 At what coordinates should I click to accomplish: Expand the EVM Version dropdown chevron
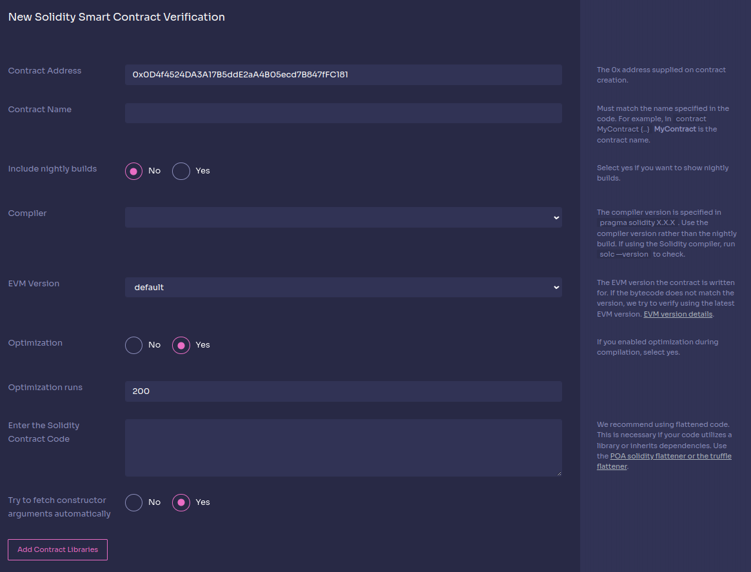tap(555, 287)
